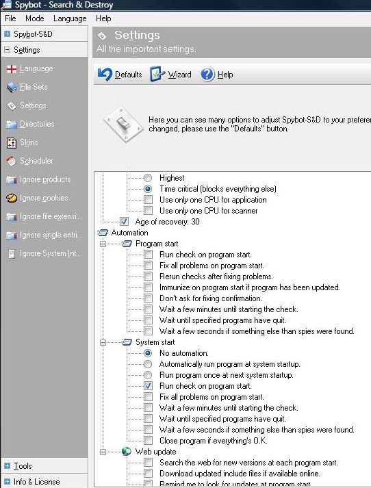371x488 pixels.
Task: Click the Ignore products folder icon
Action: coord(12,180)
